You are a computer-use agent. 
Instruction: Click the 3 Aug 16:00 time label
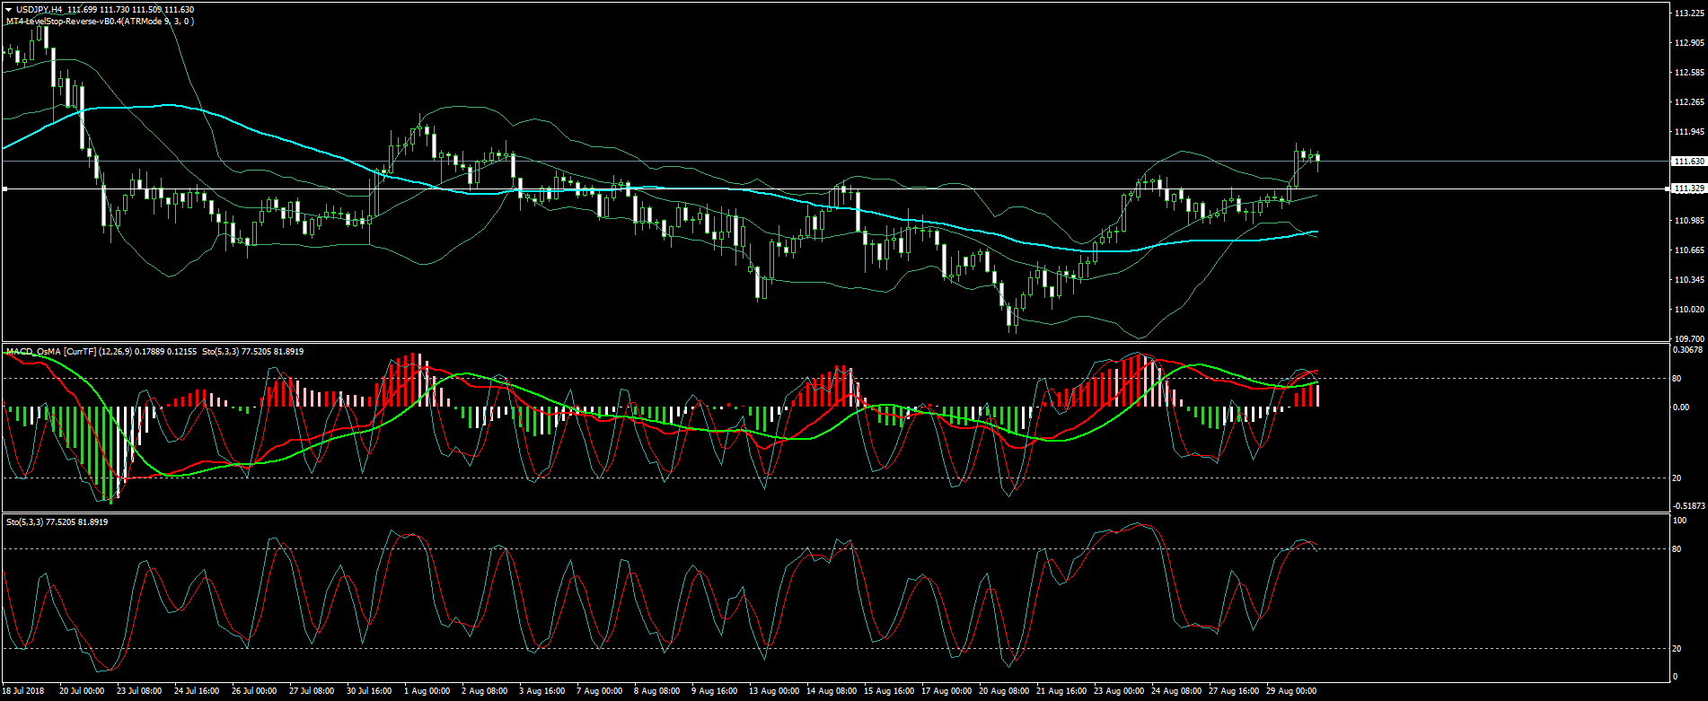point(542,691)
